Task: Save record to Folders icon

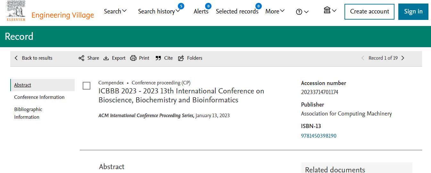Action: pos(181,58)
